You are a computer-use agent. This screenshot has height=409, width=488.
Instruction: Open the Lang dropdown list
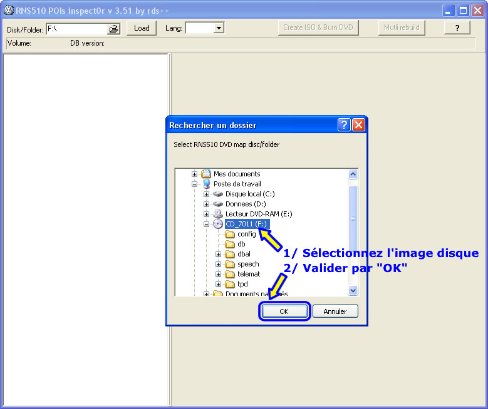219,28
